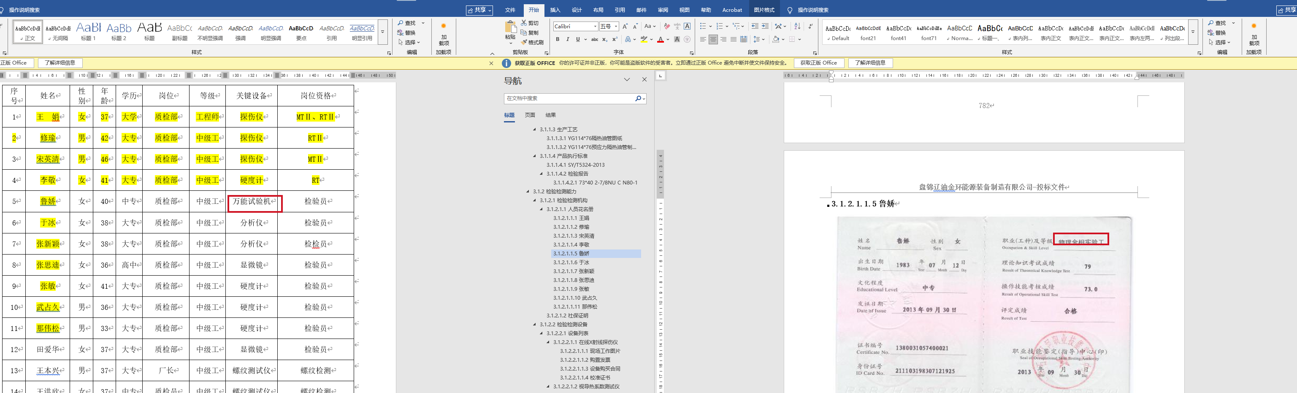This screenshot has width=1297, height=393.
Task: Click the A-Z sort icon
Action: coord(797,26)
